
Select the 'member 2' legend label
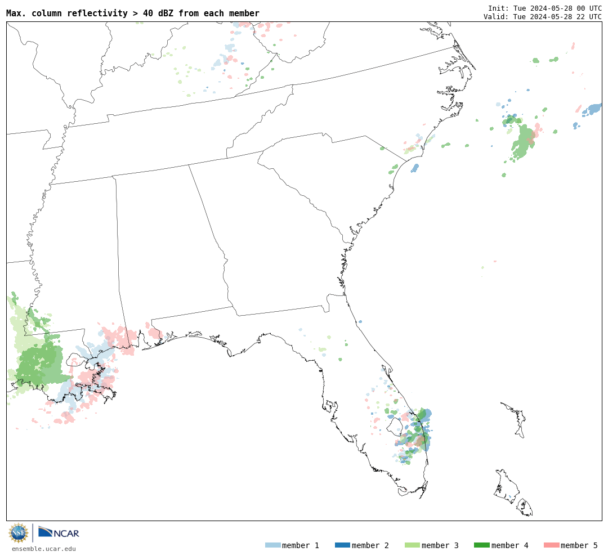[x=370, y=545]
